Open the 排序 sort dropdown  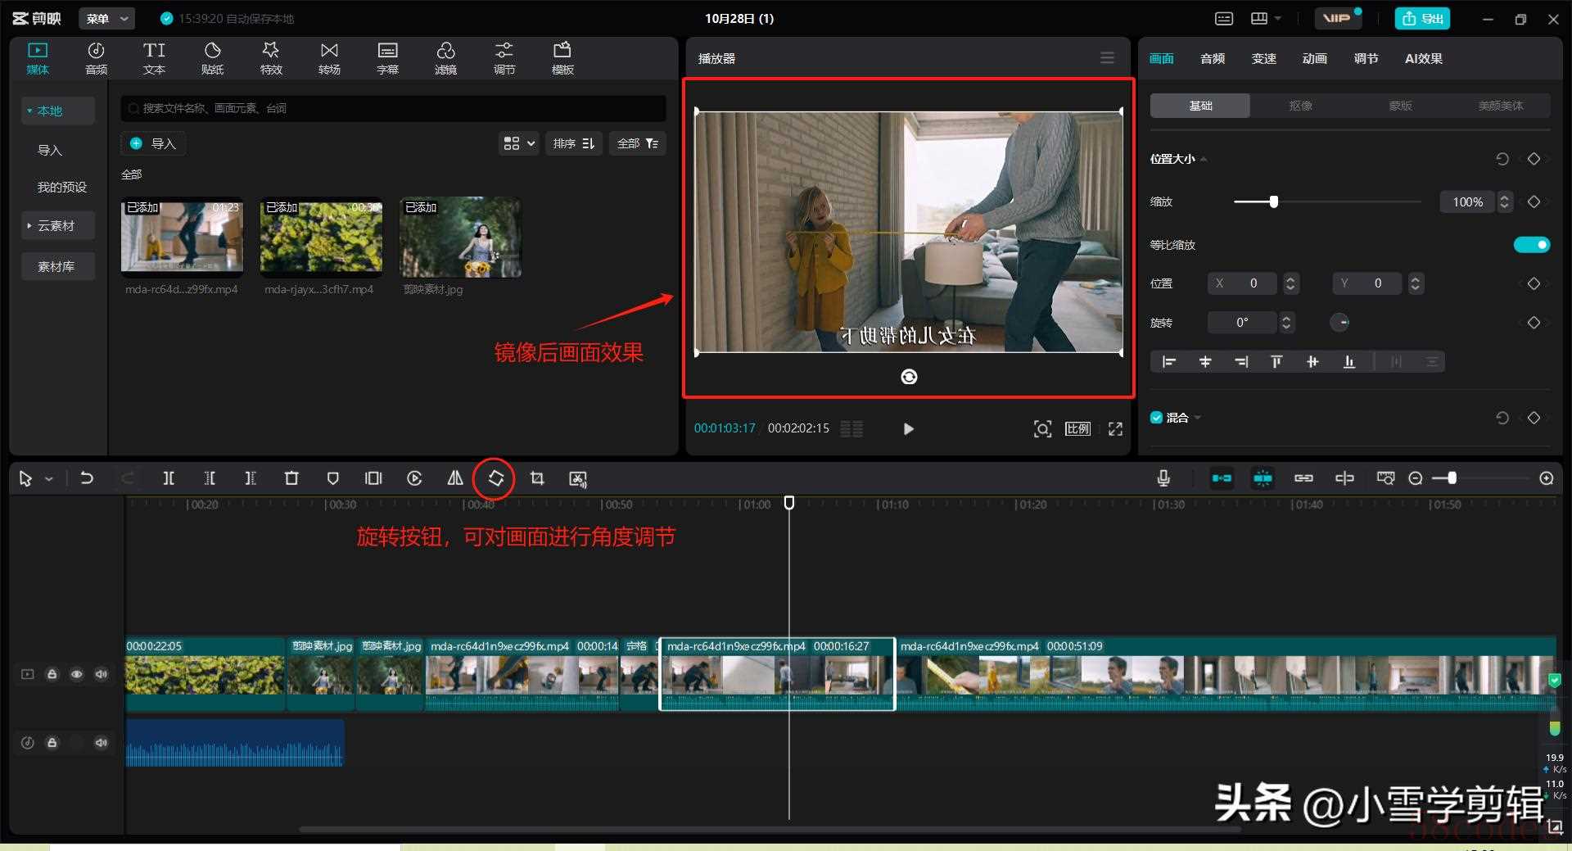click(x=573, y=143)
